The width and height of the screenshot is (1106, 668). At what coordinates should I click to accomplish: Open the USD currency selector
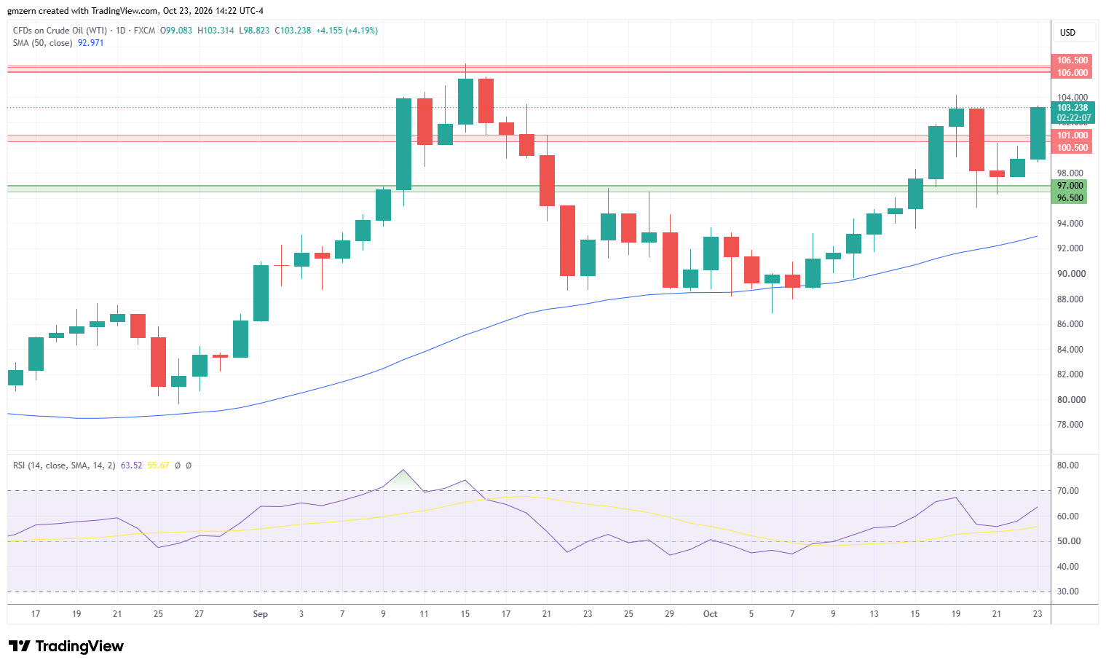[x=1074, y=33]
